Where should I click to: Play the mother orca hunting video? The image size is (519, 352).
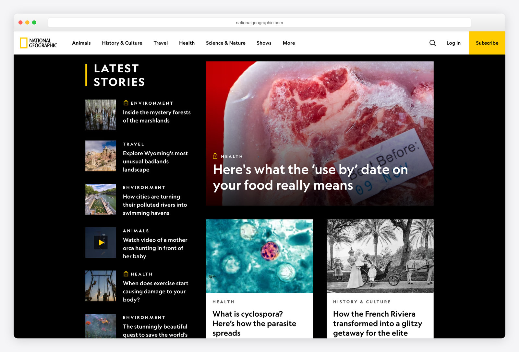point(101,242)
